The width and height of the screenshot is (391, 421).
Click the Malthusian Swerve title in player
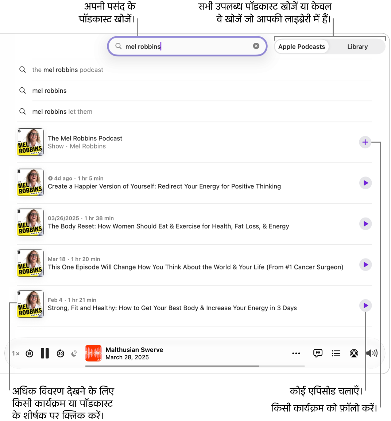point(134,350)
